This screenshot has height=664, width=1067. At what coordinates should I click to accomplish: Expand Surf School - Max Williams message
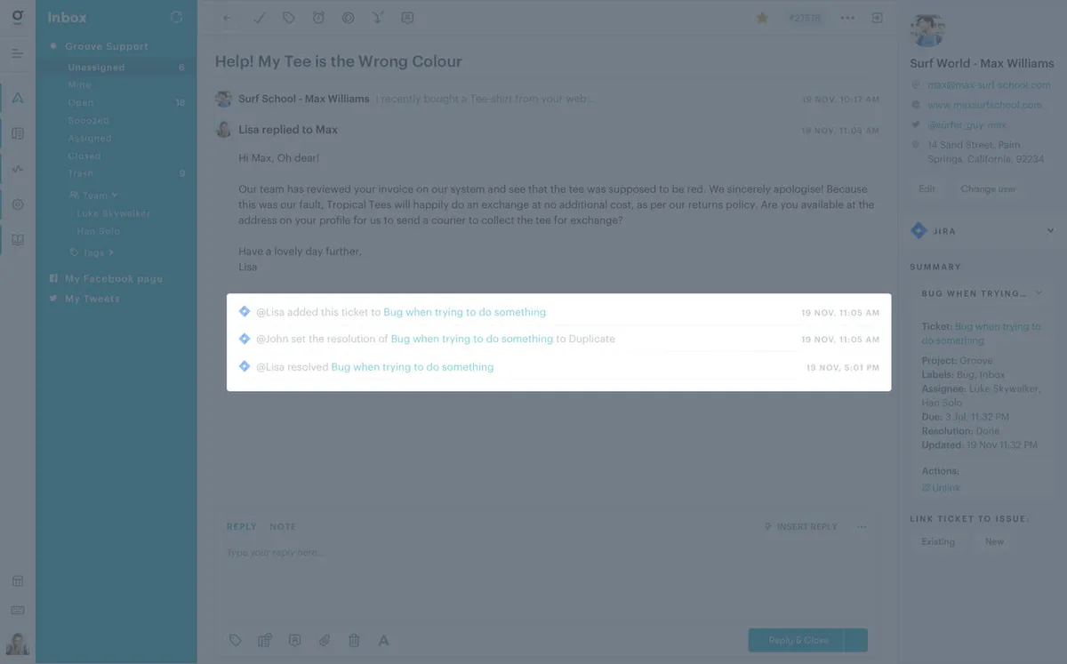pos(547,99)
